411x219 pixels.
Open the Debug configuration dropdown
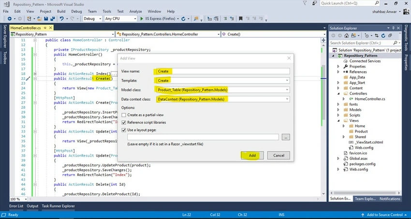pos(92,18)
